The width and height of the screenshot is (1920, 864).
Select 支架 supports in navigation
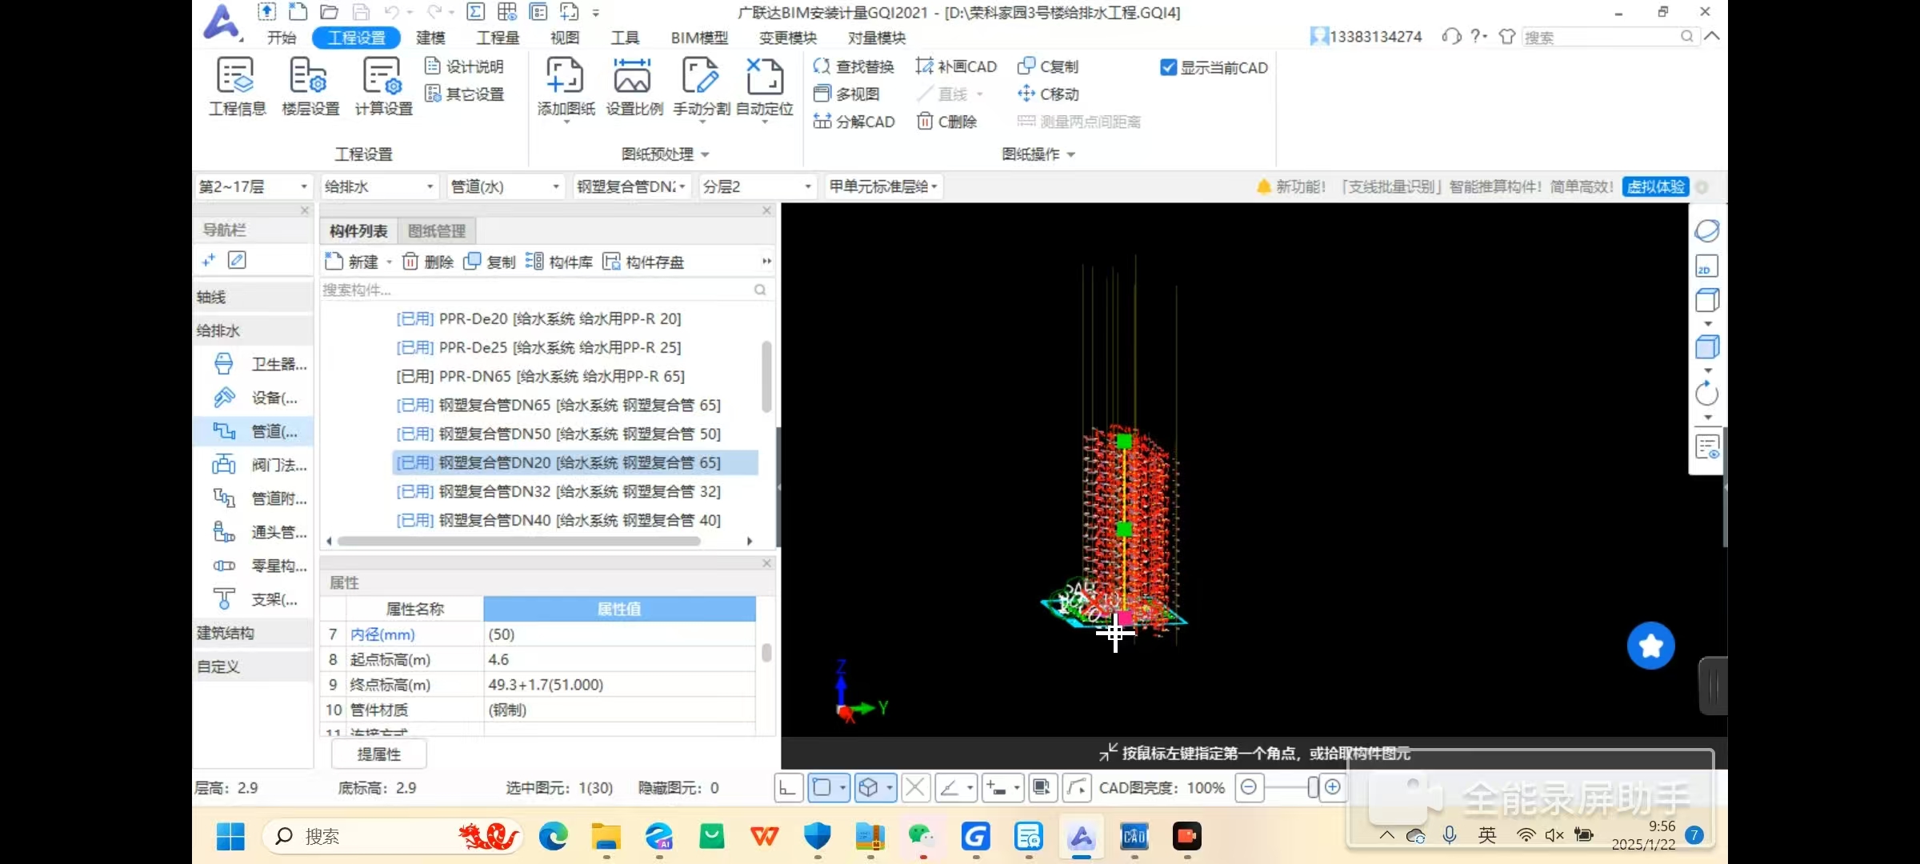(259, 599)
